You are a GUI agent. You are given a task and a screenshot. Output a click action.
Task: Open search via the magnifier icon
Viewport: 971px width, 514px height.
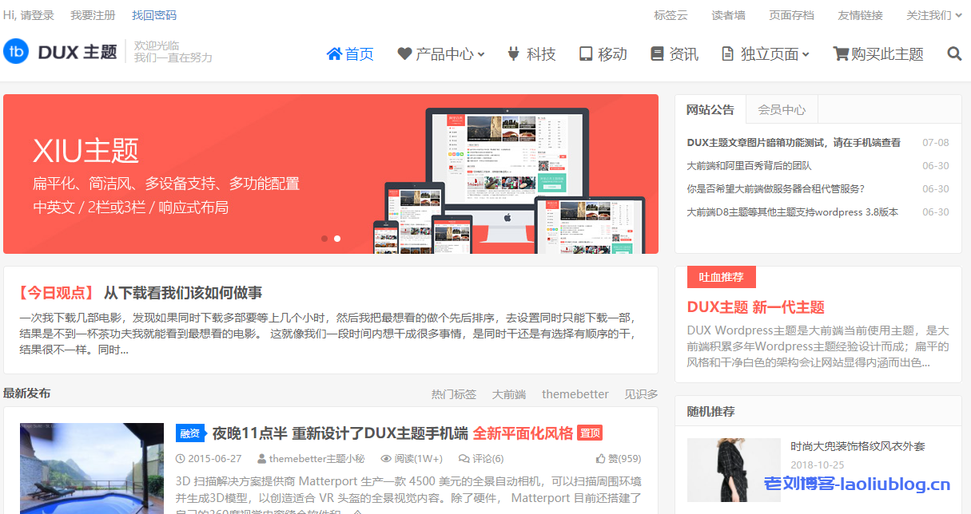pyautogui.click(x=954, y=53)
